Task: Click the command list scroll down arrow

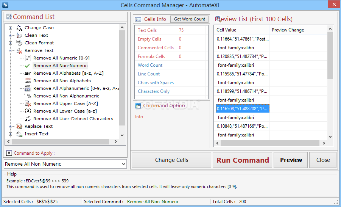Action: [x=122, y=135]
